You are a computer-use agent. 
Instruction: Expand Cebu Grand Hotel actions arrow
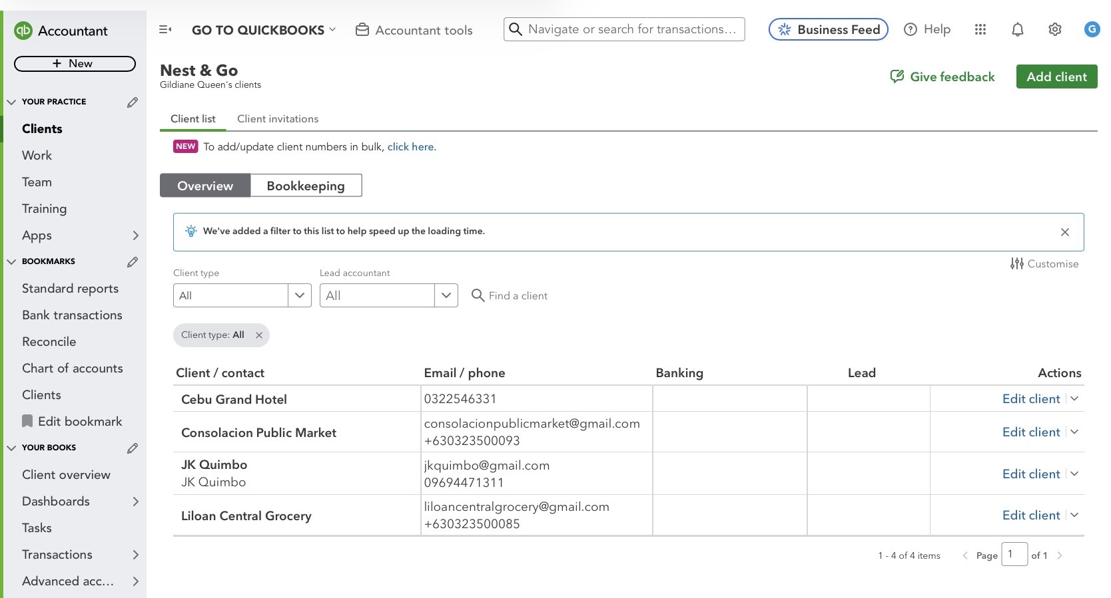coord(1074,398)
